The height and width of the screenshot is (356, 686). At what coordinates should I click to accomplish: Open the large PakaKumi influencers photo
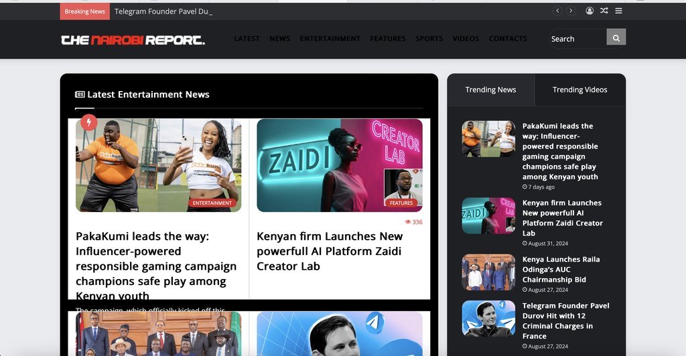[x=158, y=165]
